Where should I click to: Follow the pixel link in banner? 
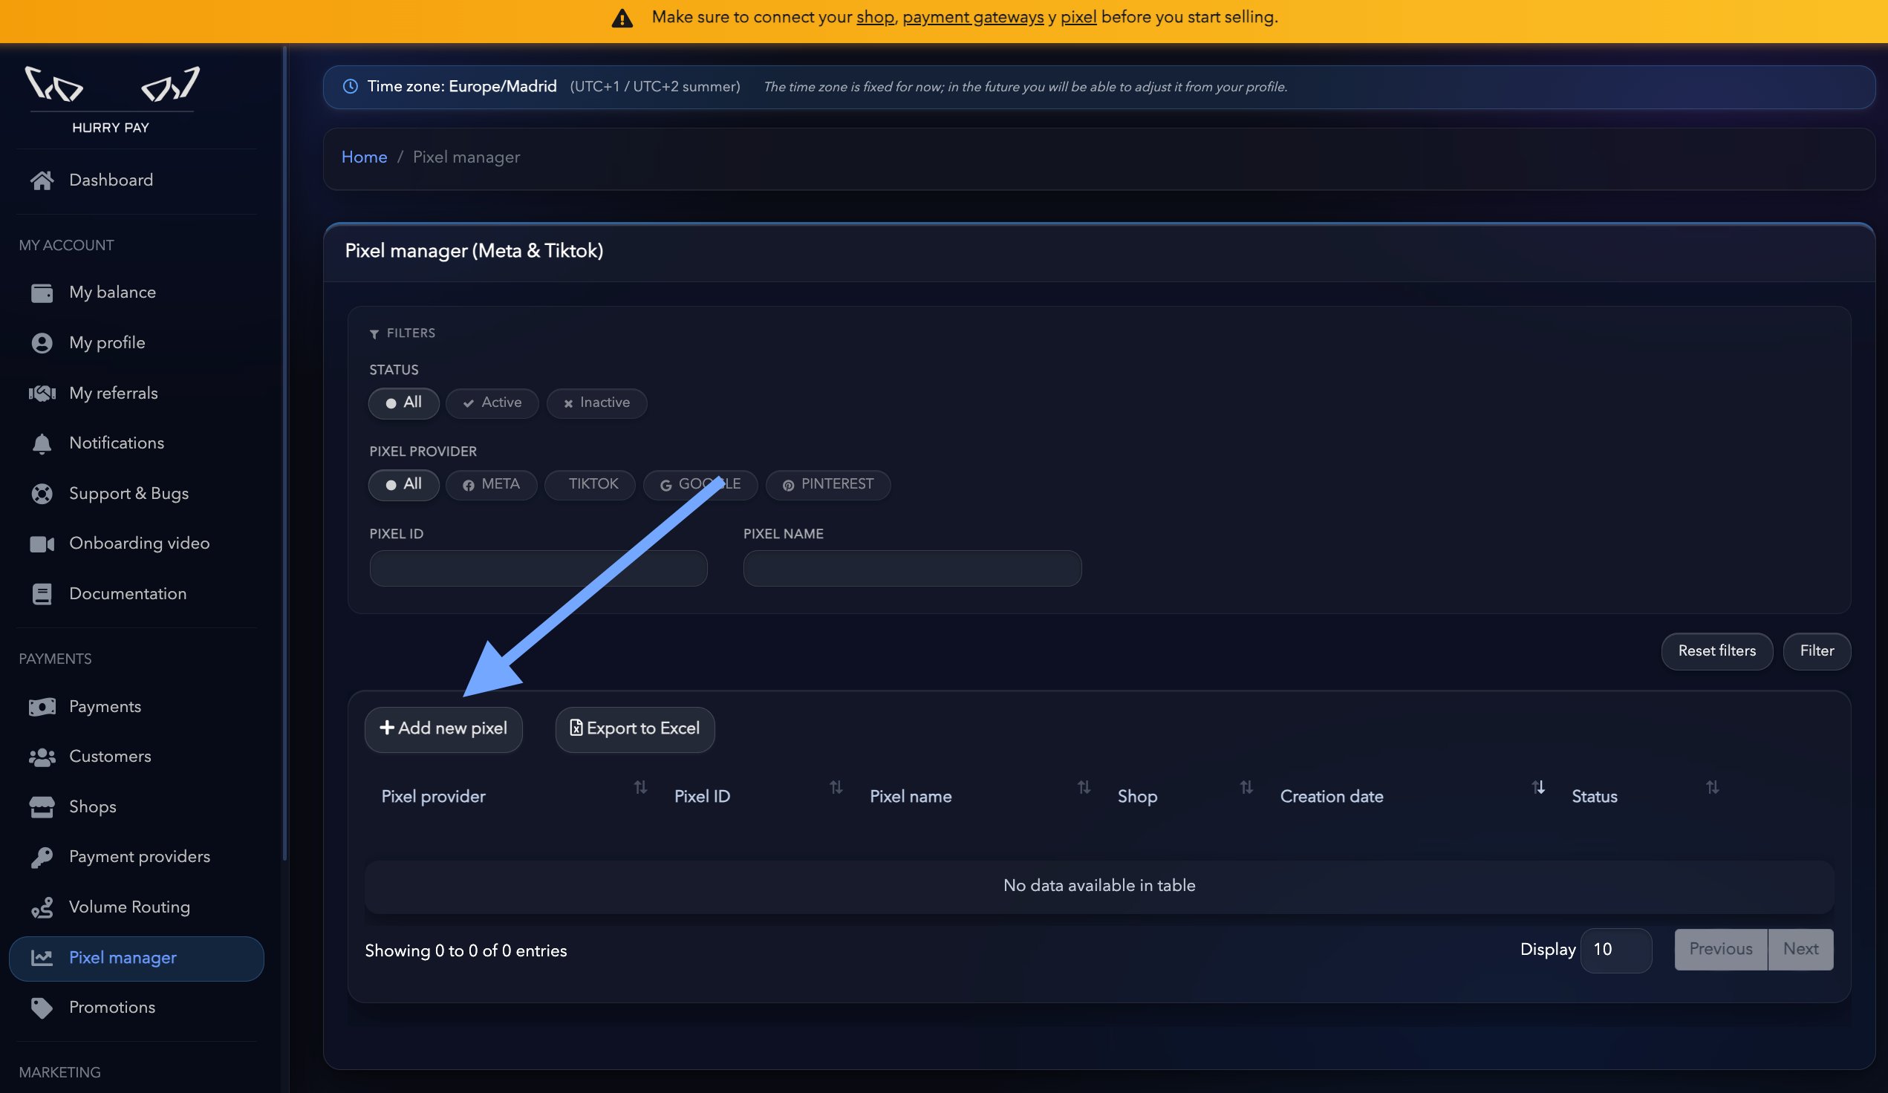[x=1078, y=17]
